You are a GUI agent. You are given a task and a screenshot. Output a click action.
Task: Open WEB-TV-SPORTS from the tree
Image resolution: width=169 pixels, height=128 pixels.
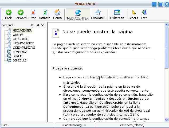click(x=23, y=43)
